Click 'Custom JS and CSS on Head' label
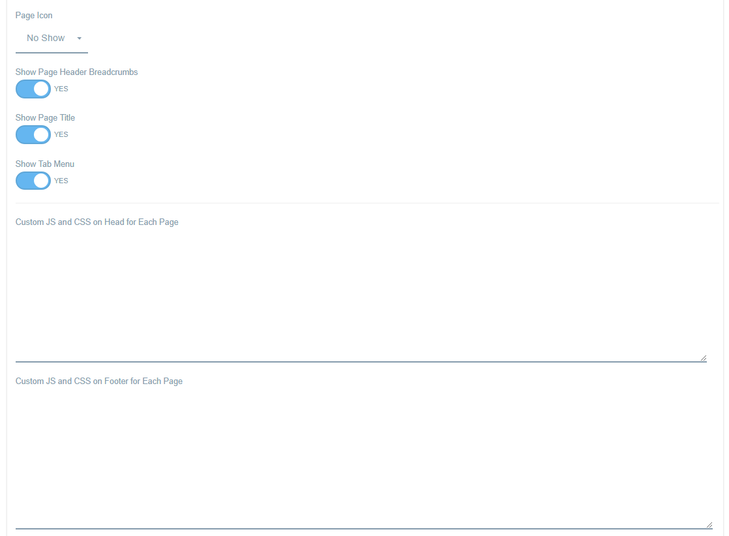 pyautogui.click(x=97, y=222)
